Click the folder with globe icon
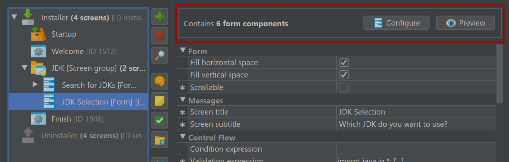 click(x=160, y=139)
